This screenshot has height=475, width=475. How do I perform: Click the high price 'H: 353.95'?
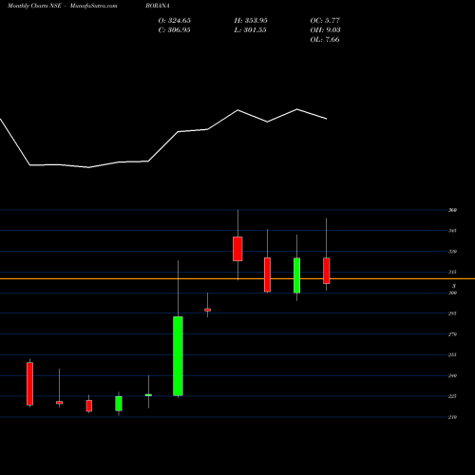tap(251, 21)
